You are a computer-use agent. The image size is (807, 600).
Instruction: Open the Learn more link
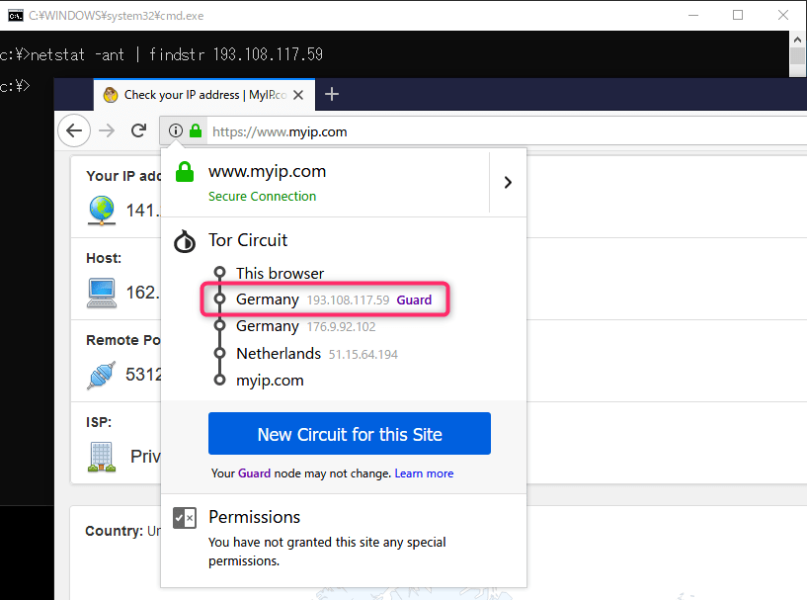(424, 473)
